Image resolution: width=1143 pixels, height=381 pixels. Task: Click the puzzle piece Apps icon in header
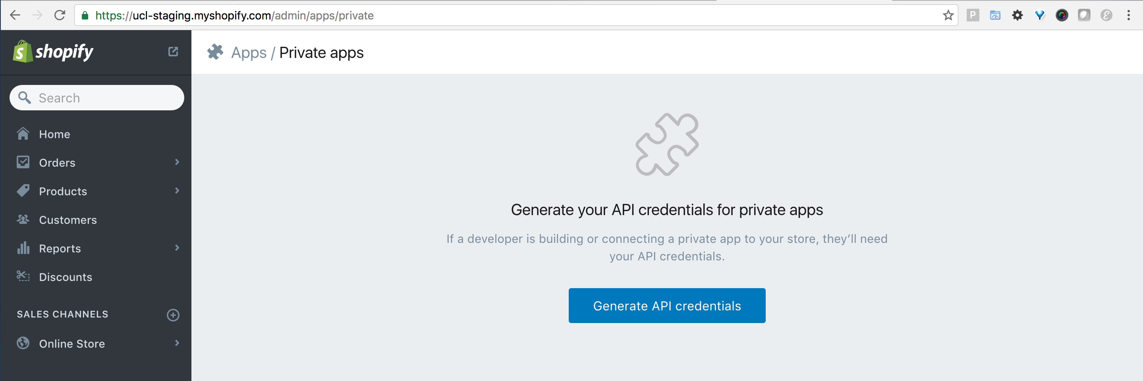pyautogui.click(x=215, y=52)
